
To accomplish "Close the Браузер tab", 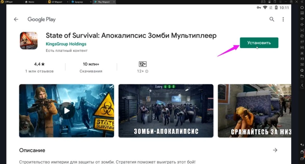I will point(91,2).
